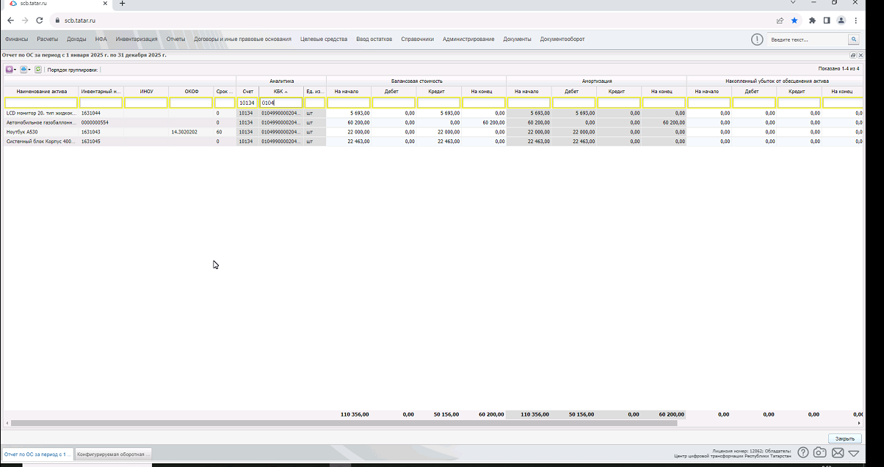Open dropdown arrow next to printer icon
This screenshot has width=884, height=467.
[x=29, y=70]
